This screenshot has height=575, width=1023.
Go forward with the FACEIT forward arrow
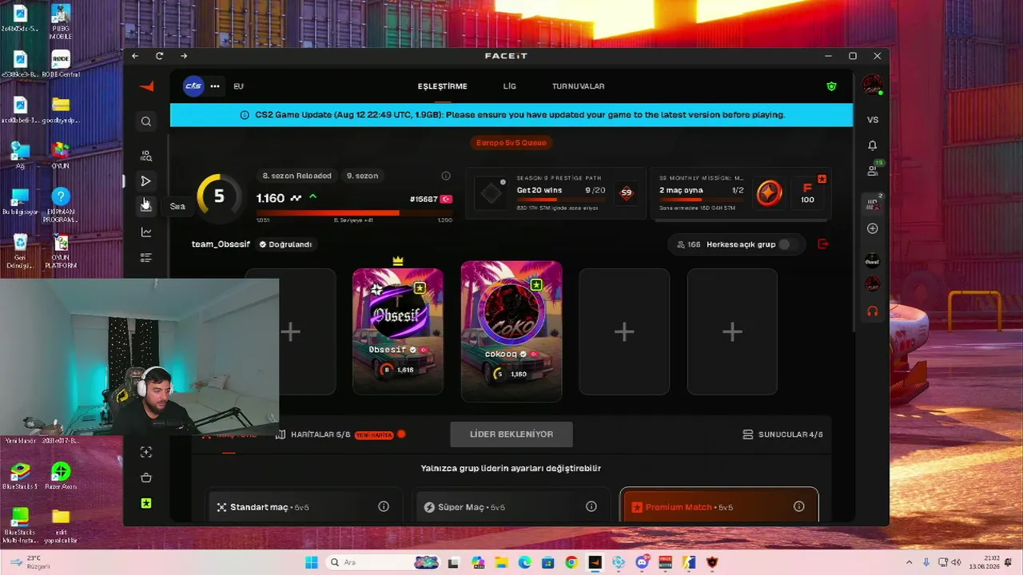(x=184, y=56)
